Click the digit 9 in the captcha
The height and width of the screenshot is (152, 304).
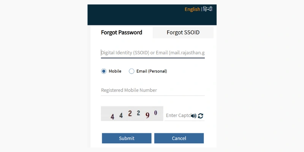[147, 116]
